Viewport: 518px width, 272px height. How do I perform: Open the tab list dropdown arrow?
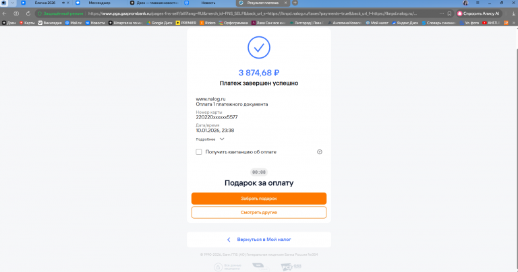(x=13, y=3)
